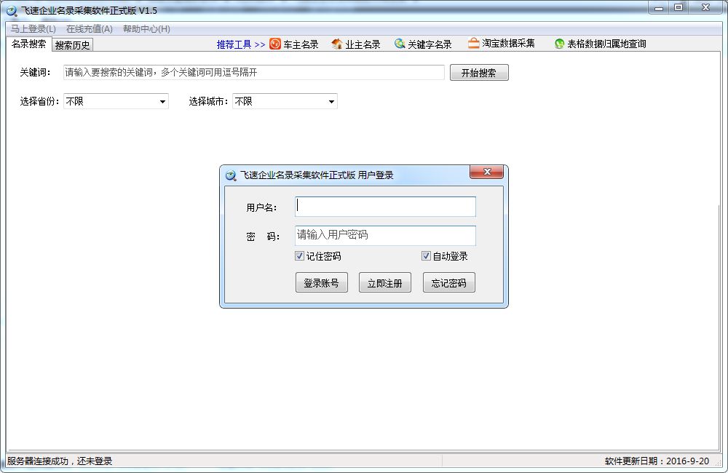The height and width of the screenshot is (473, 728).
Task: Click the 立即注册 button
Action: (x=385, y=282)
